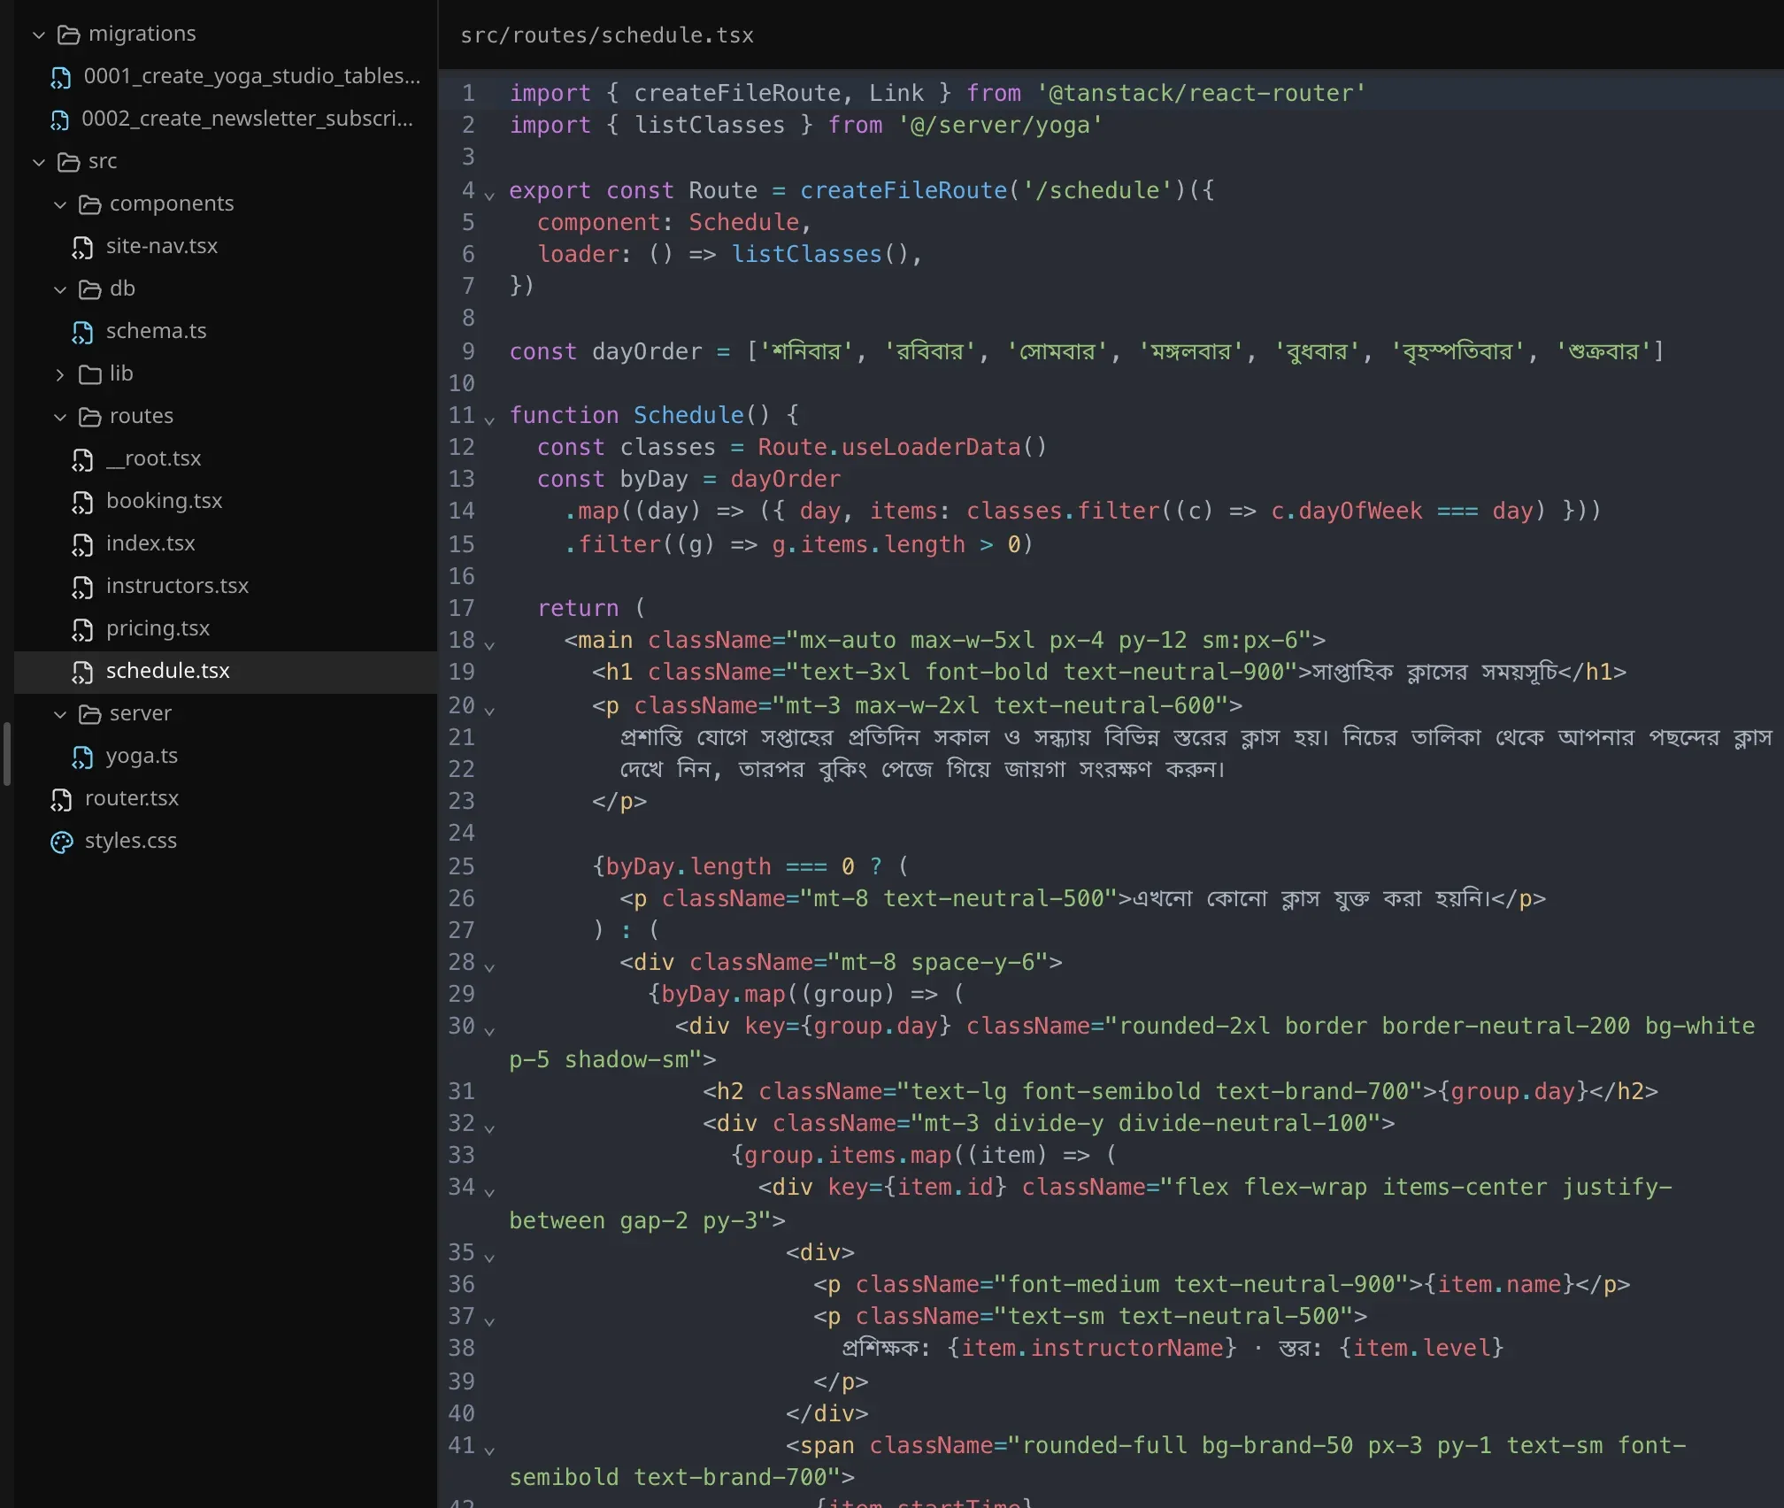Fold the paragraph block at line 20
1784x1508 pixels.
click(489, 710)
